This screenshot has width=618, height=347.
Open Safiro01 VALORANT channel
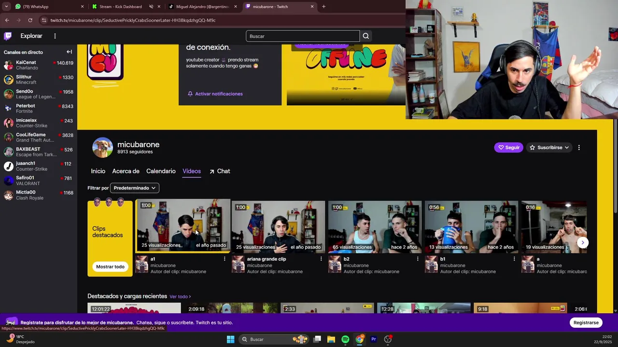coord(39,181)
